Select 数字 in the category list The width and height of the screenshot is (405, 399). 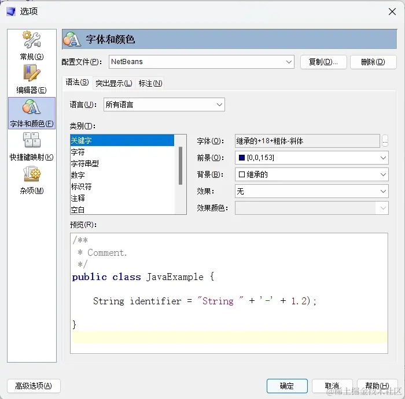pyautogui.click(x=122, y=175)
